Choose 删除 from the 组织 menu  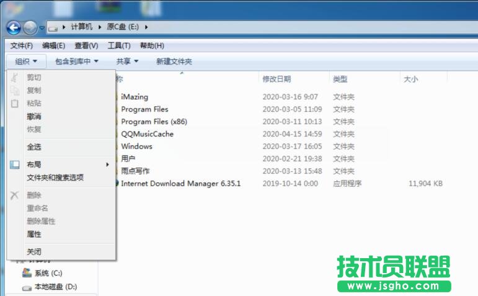tap(69, 195)
